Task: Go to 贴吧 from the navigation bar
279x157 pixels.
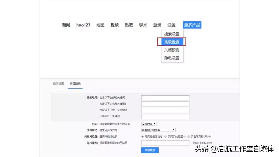Action: (x=128, y=25)
